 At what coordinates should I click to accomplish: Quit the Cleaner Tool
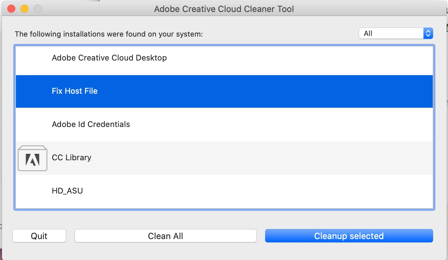(x=39, y=236)
